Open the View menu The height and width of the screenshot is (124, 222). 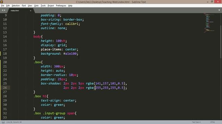pos(30,6)
